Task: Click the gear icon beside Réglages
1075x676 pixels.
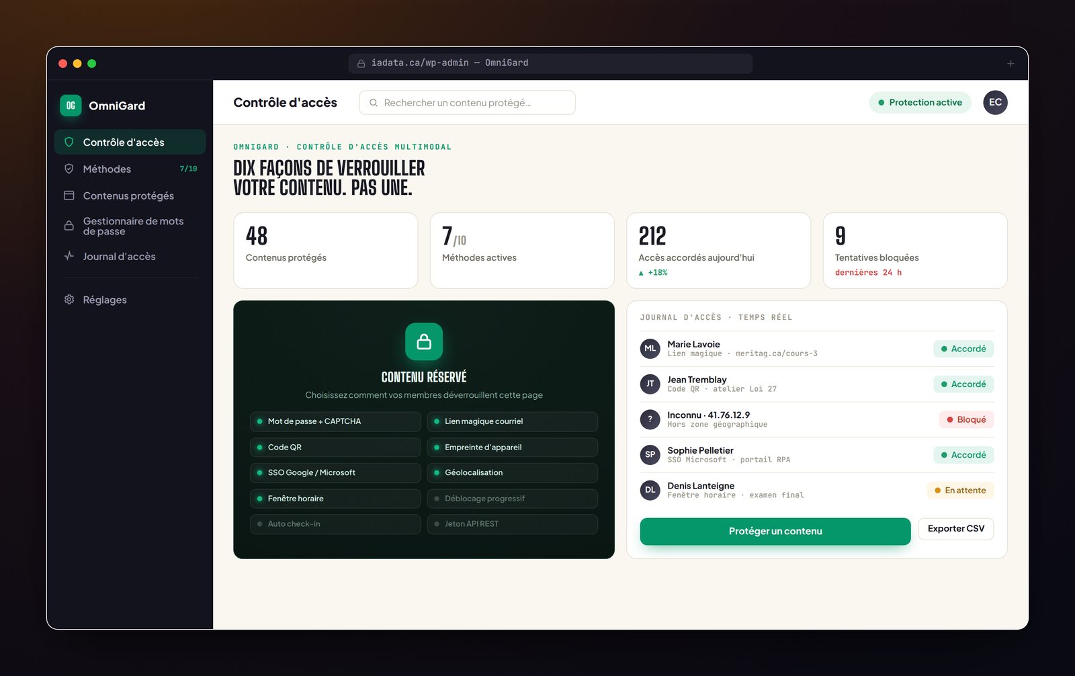Action: point(69,300)
